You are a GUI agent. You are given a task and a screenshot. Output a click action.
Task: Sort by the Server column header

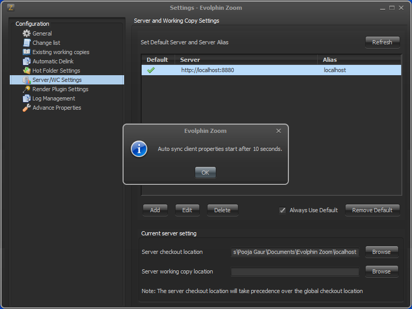point(246,60)
